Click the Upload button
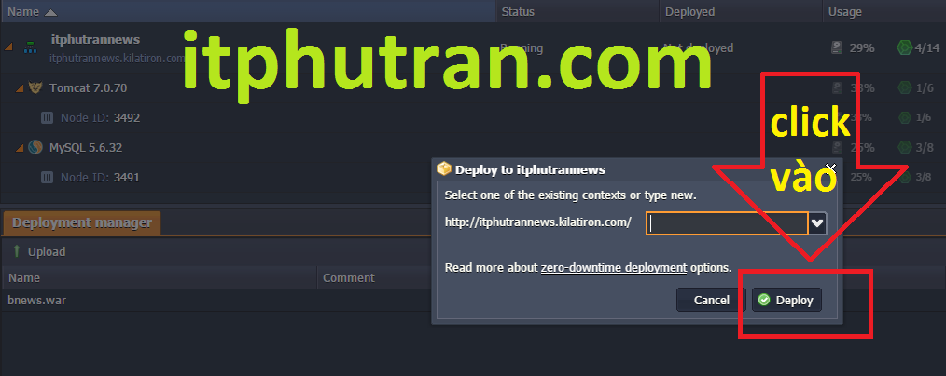Viewport: 946px width, 376px height. 39,251
